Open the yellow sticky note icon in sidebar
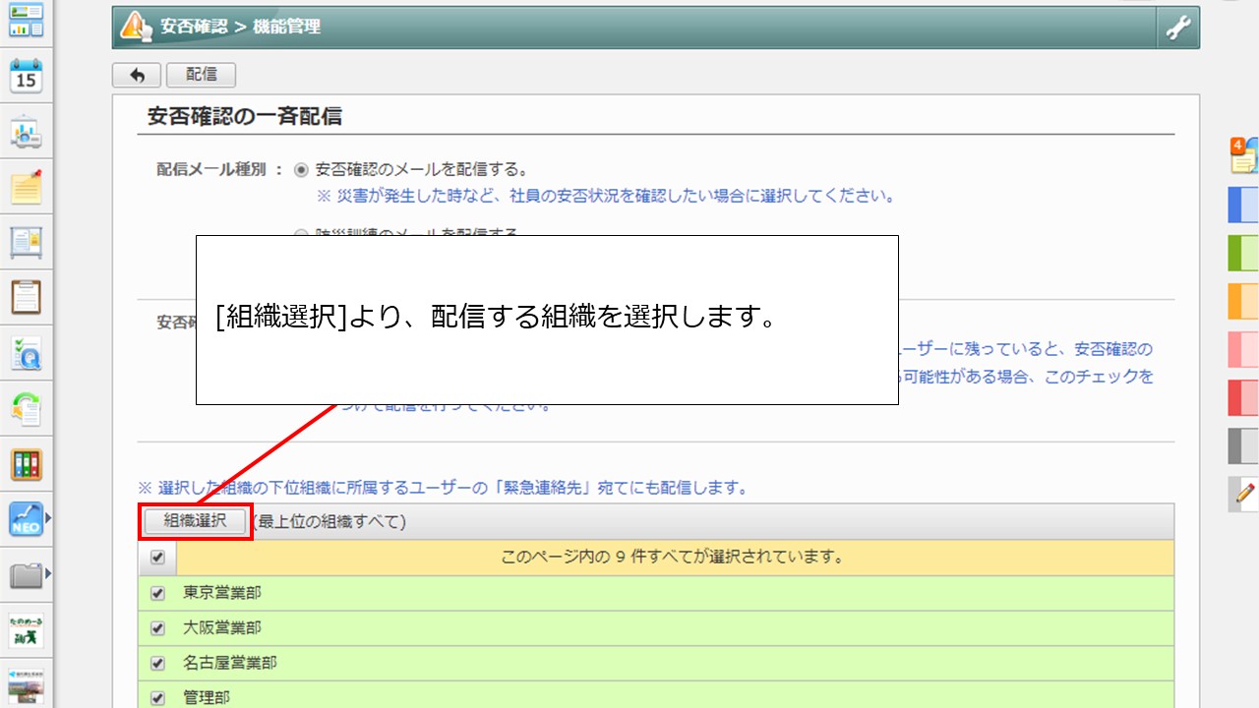Viewport: 1259px width, 708px height. 27,187
